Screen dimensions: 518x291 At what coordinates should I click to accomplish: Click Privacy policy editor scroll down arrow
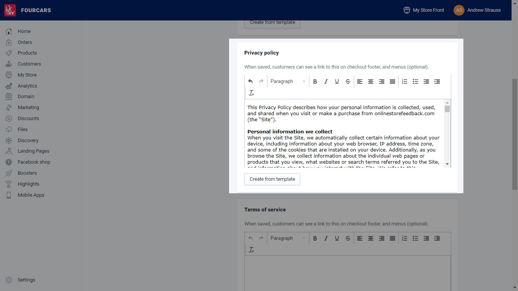tap(447, 164)
